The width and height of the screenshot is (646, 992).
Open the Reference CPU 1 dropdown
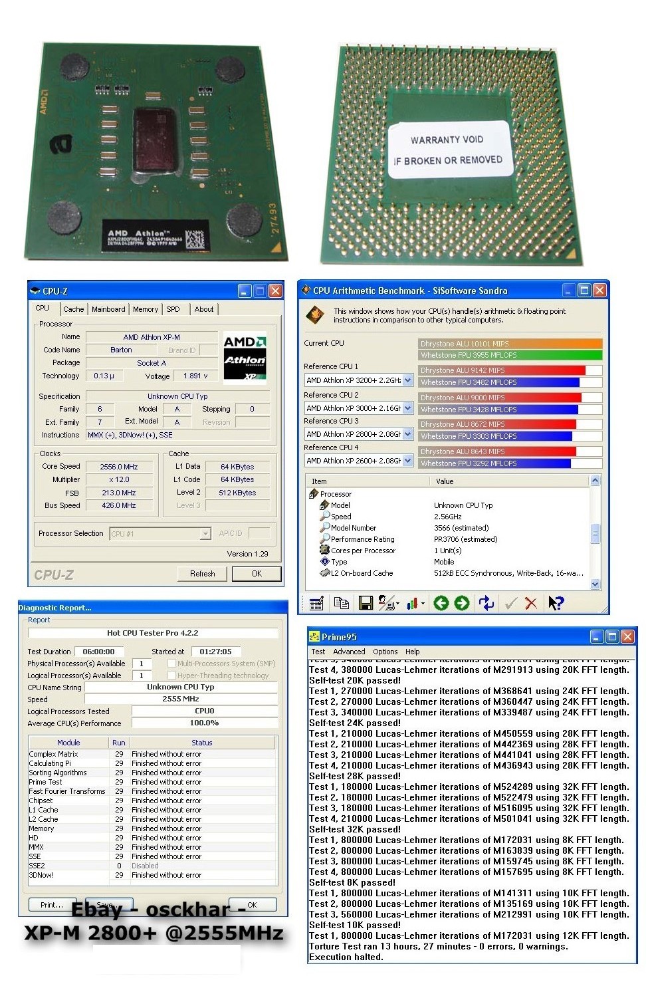click(x=407, y=380)
